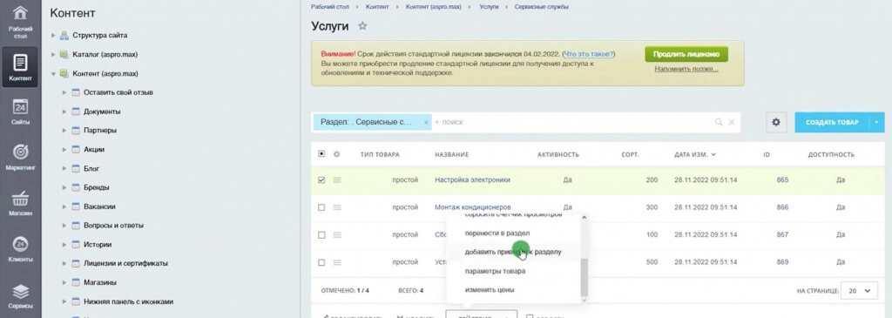Remove the Раздел filter chip

(x=426, y=122)
